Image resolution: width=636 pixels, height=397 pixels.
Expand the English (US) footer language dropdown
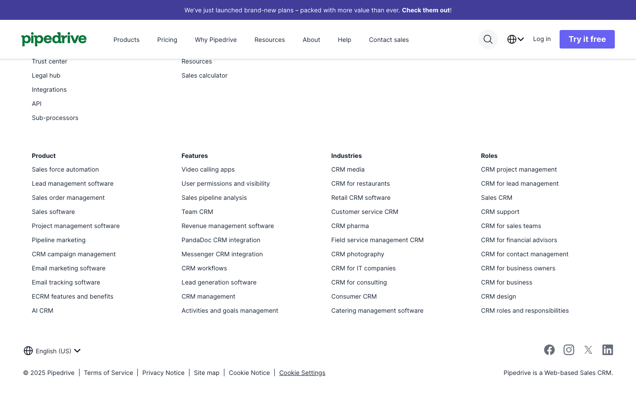(52, 351)
